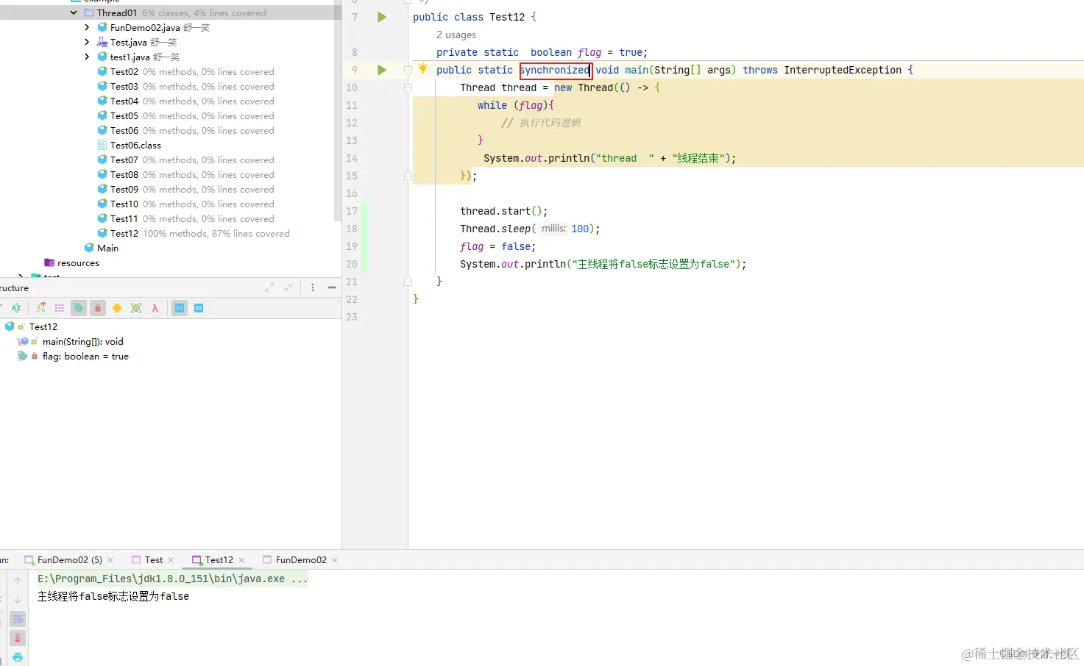Click Down the Stack Trace arrow in Run panel
Screen dimensions: 1084x666
18,600
